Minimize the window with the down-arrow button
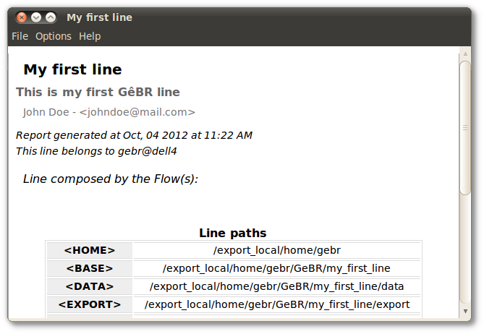 click(36, 17)
